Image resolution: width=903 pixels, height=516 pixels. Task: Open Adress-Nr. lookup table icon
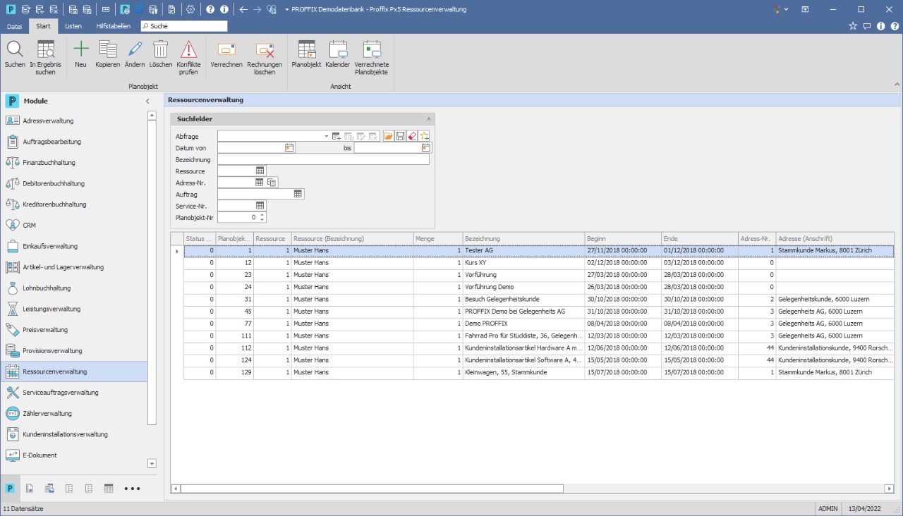pyautogui.click(x=259, y=182)
